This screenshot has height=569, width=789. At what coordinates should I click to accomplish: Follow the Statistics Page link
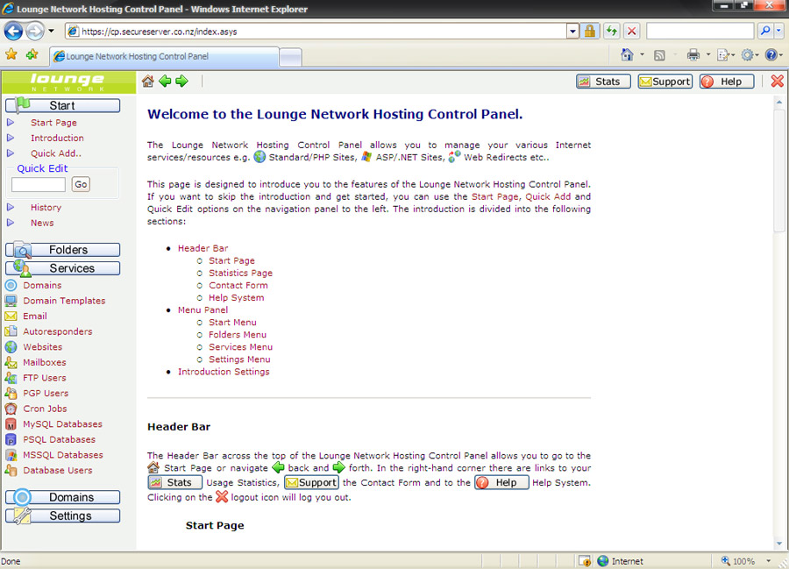tap(240, 273)
